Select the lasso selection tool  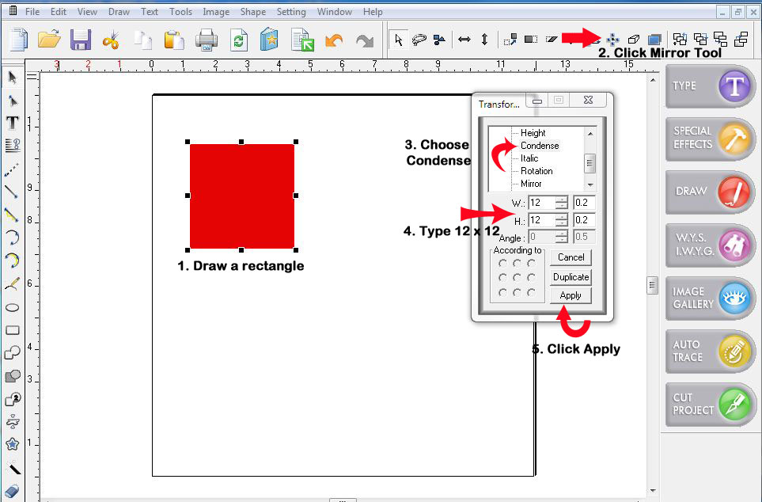tap(419, 40)
